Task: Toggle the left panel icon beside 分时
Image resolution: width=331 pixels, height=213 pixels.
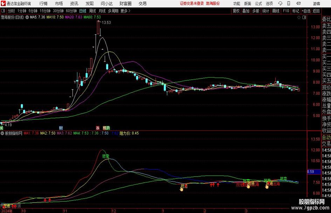Action: (x=3, y=11)
